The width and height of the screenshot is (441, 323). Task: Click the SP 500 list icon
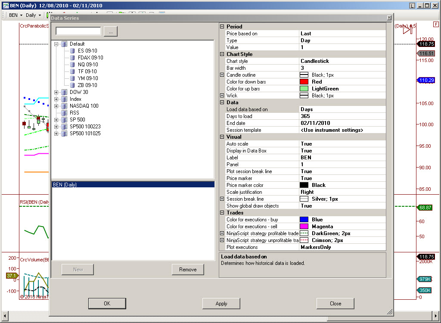pos(64,120)
